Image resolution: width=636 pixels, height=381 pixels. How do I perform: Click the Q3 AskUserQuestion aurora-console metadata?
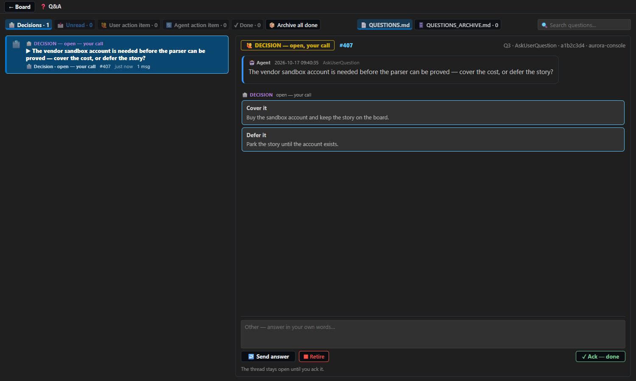point(564,45)
